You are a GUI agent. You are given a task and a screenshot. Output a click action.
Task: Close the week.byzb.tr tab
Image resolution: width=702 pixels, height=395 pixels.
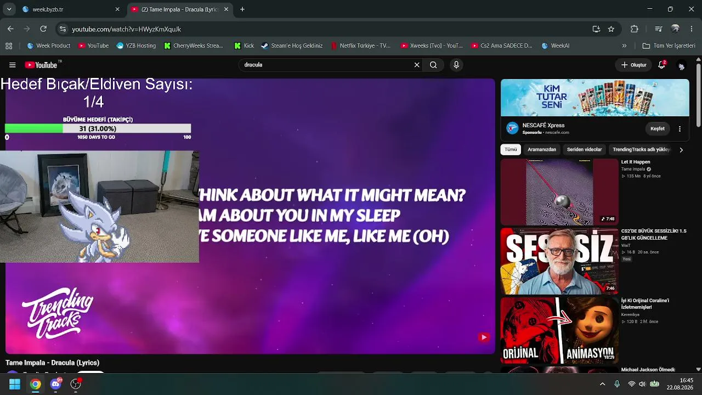(117, 9)
